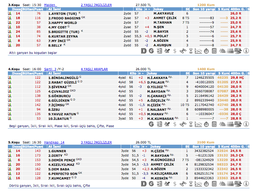Click the binoculars icon under 4.Koşu table
261x194 pixels.
[x=183, y=124]
